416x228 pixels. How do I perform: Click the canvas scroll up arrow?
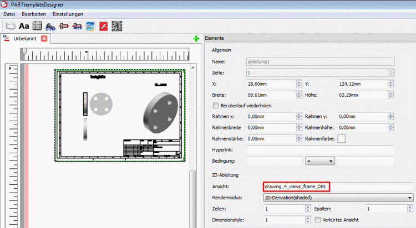click(x=193, y=68)
